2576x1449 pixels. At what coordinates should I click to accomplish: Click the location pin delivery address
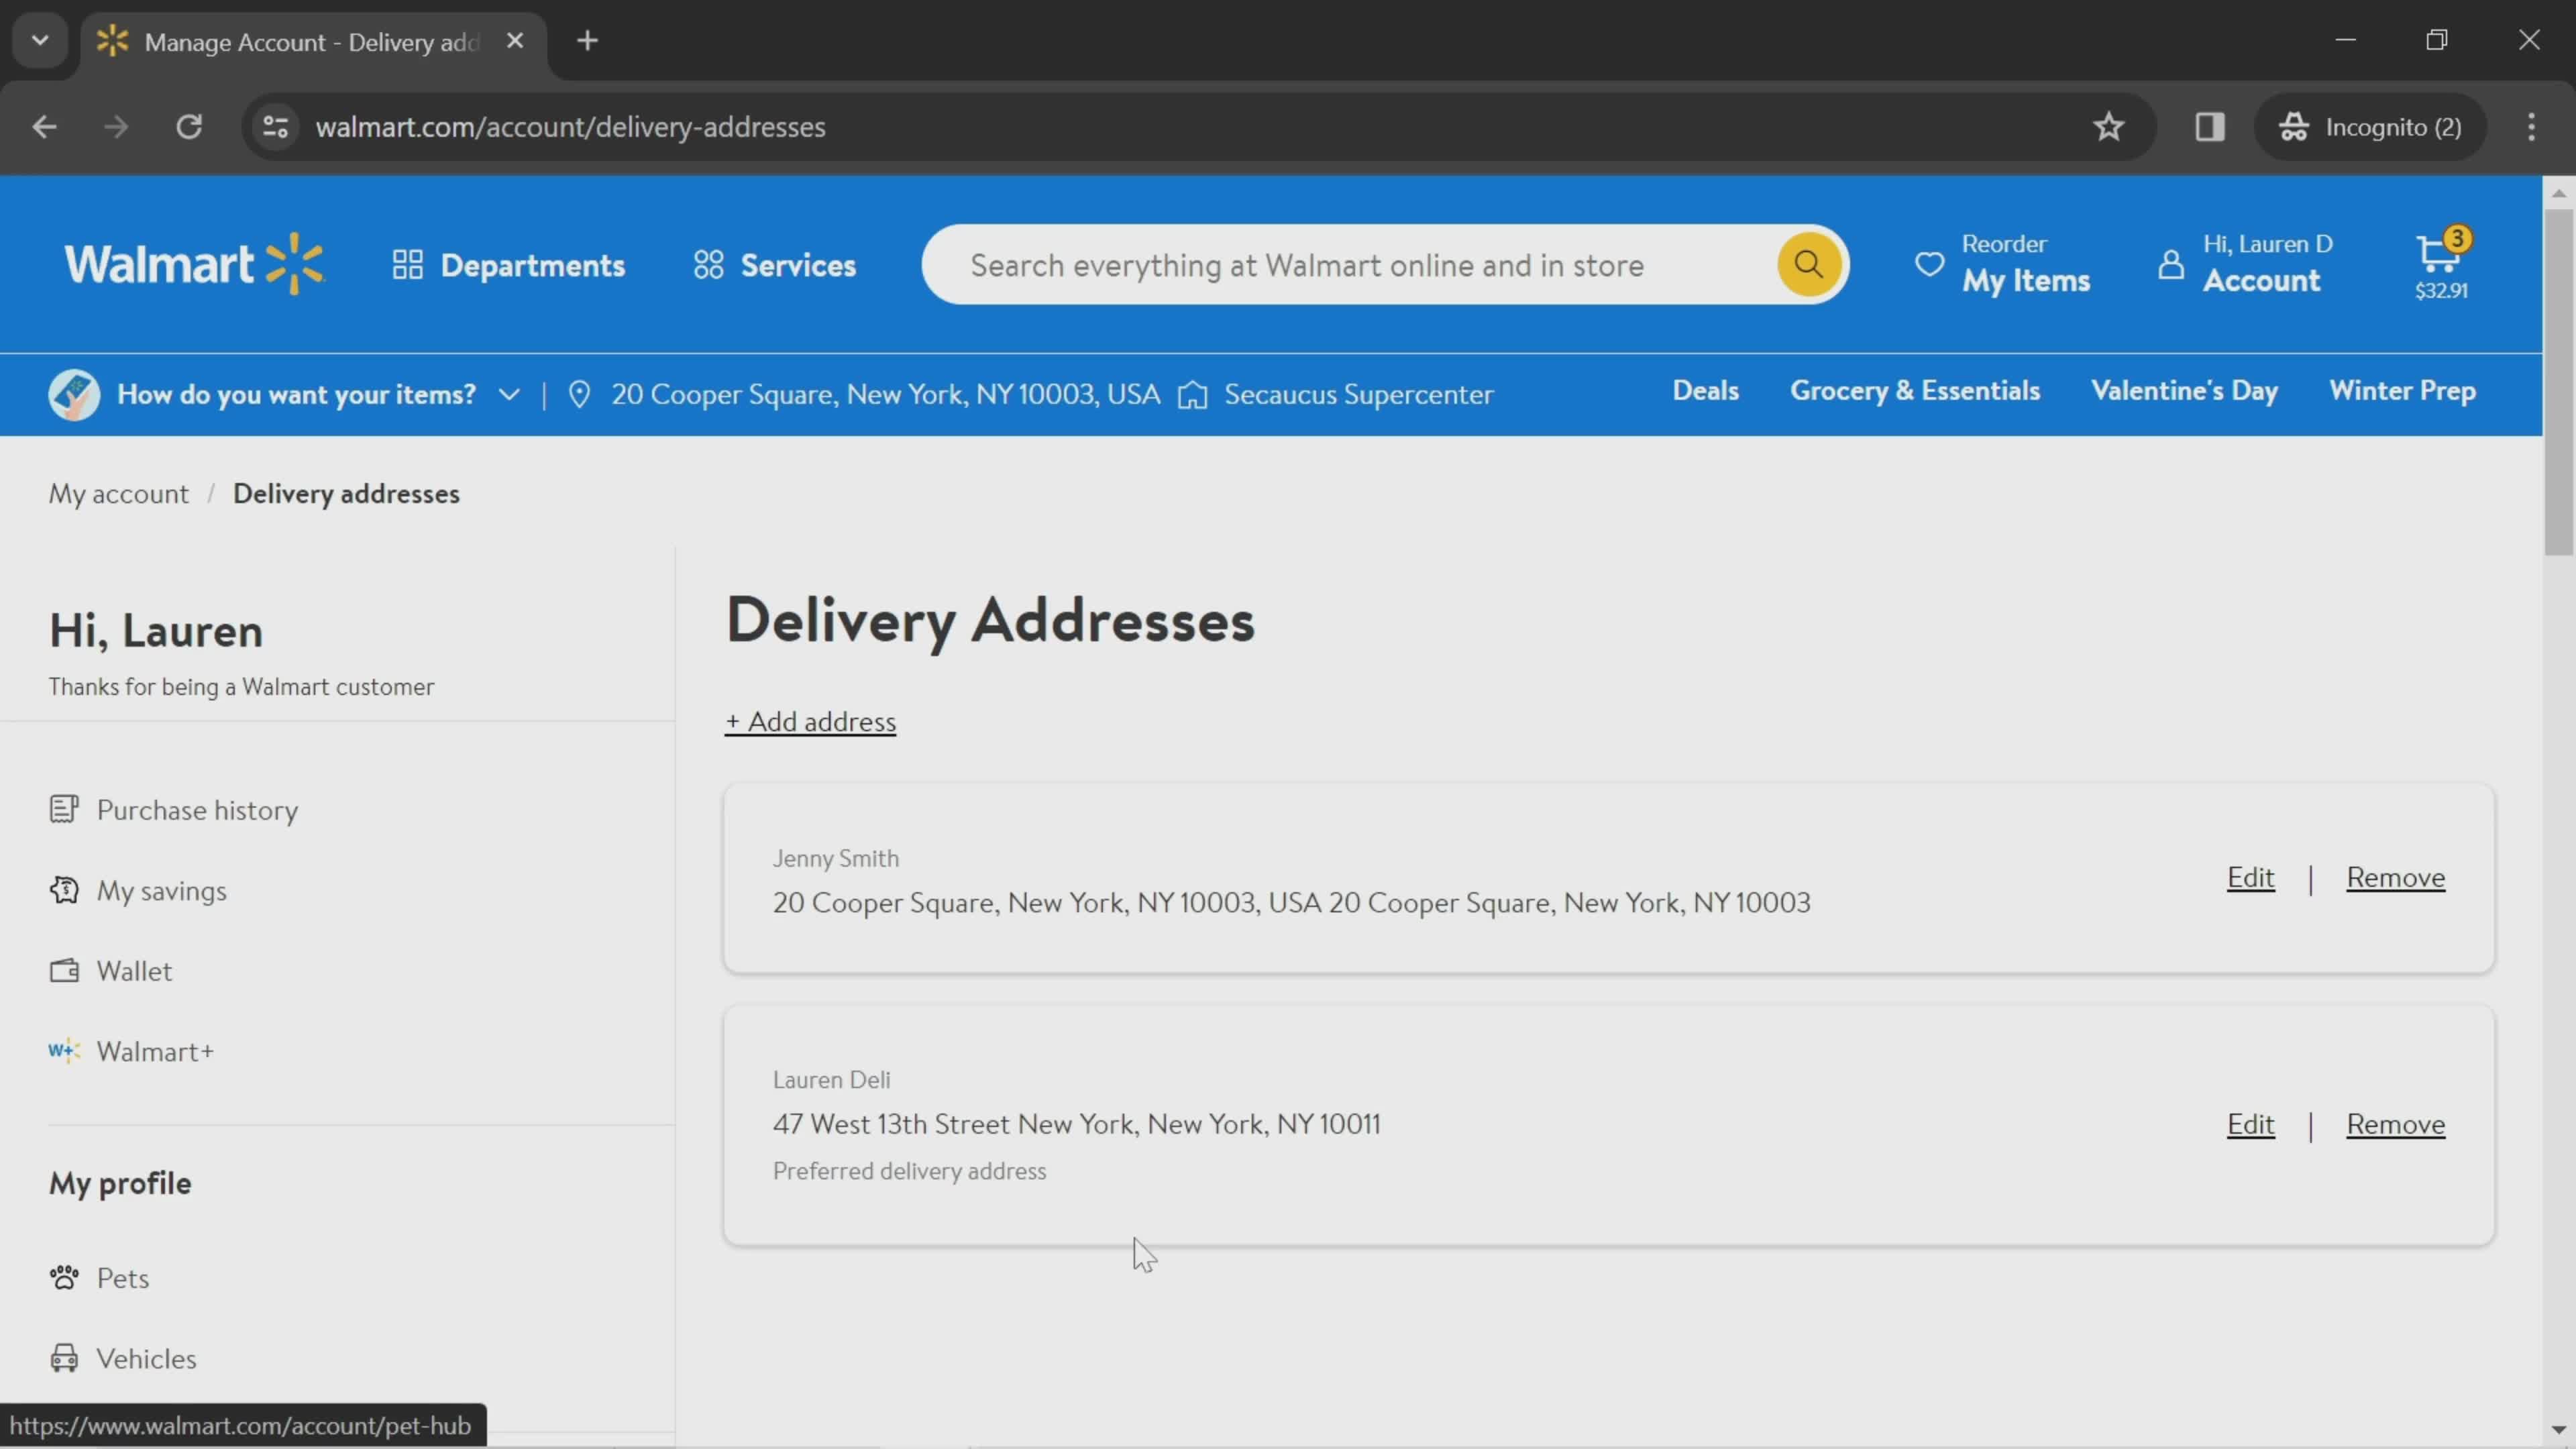click(866, 394)
